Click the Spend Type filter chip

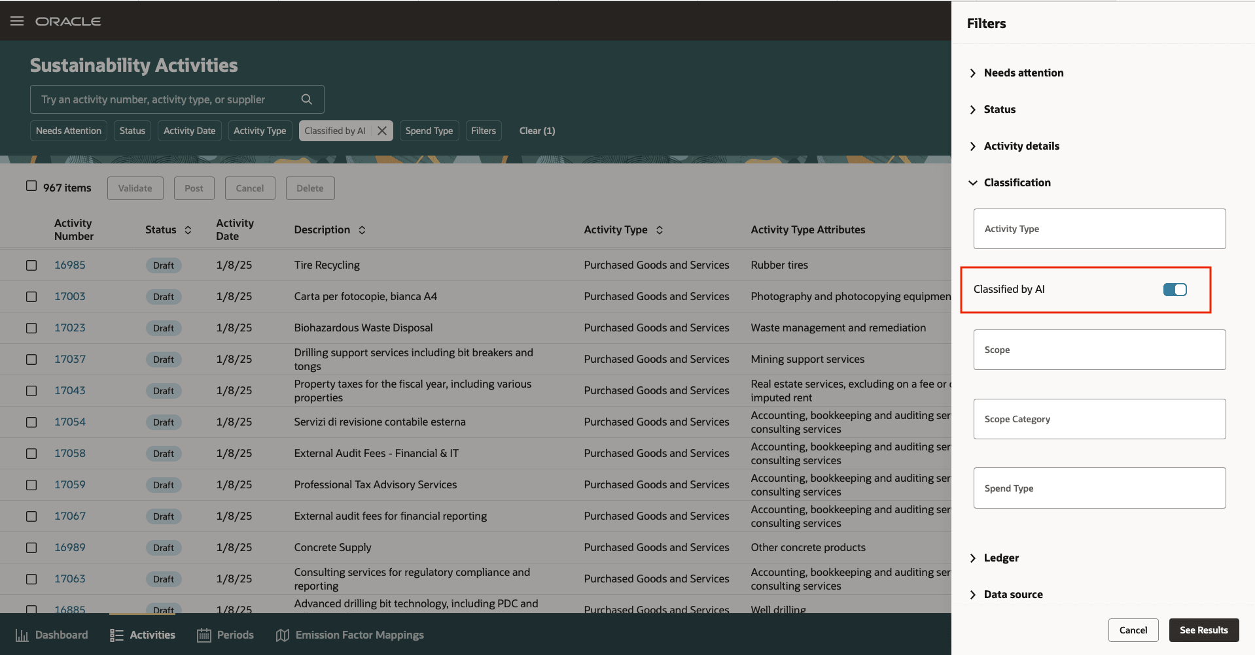(x=429, y=131)
